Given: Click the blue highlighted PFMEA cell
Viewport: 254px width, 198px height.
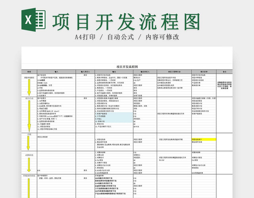Looking at the screenshot, I should pos(114,119).
